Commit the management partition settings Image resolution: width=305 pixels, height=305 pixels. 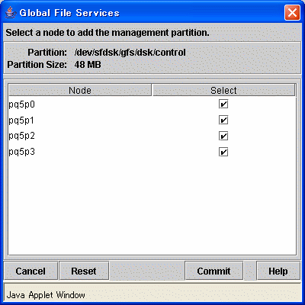pyautogui.click(x=213, y=271)
